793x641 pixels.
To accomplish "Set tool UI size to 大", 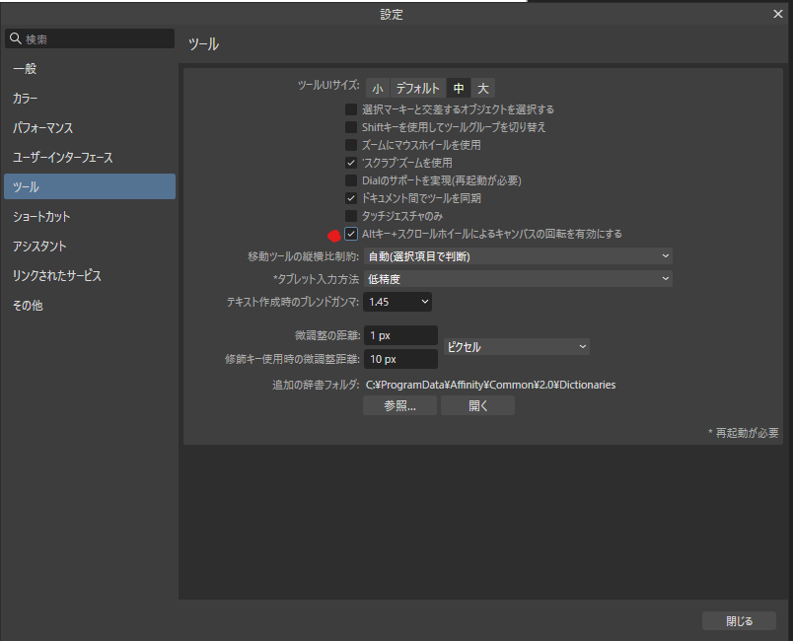I will click(483, 89).
